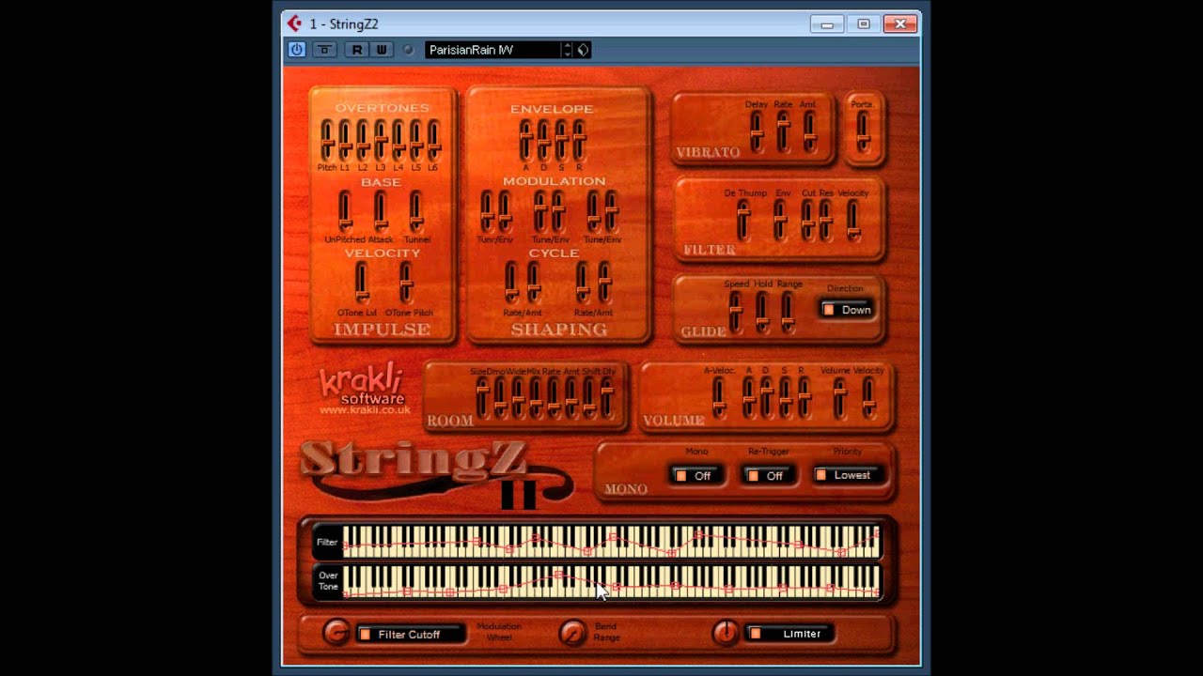Open the ParisianRain preset name field
This screenshot has width=1203, height=676.
point(492,50)
